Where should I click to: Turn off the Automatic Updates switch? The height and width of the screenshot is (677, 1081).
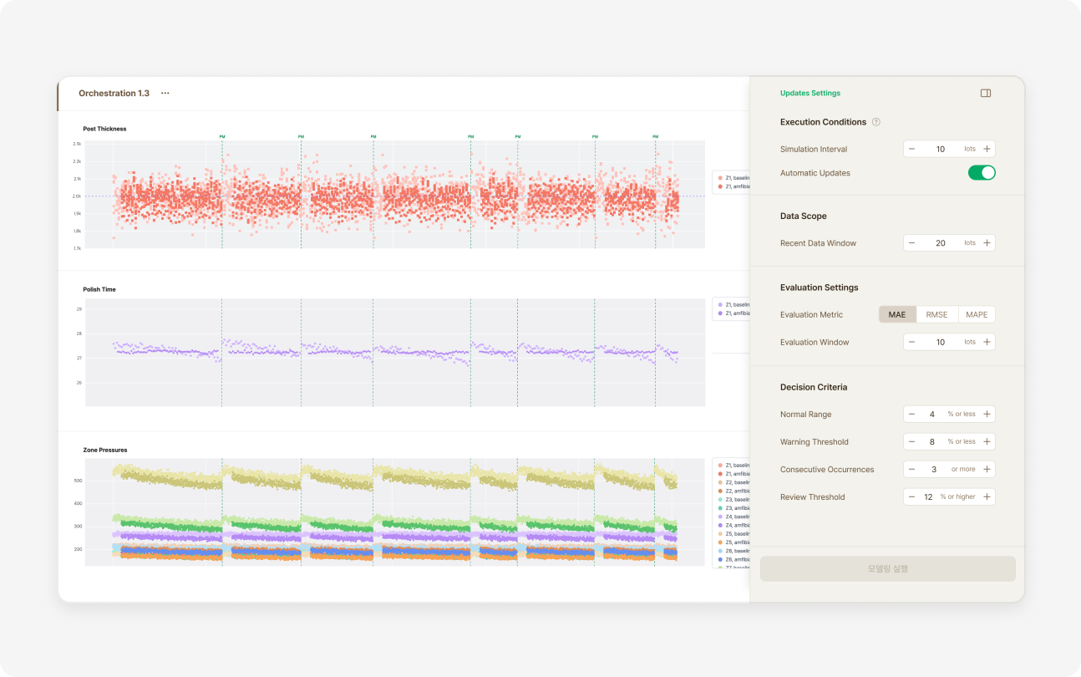click(982, 173)
